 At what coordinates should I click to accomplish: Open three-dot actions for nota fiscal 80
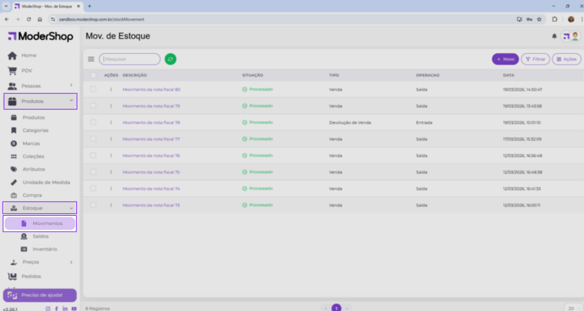pyautogui.click(x=111, y=89)
